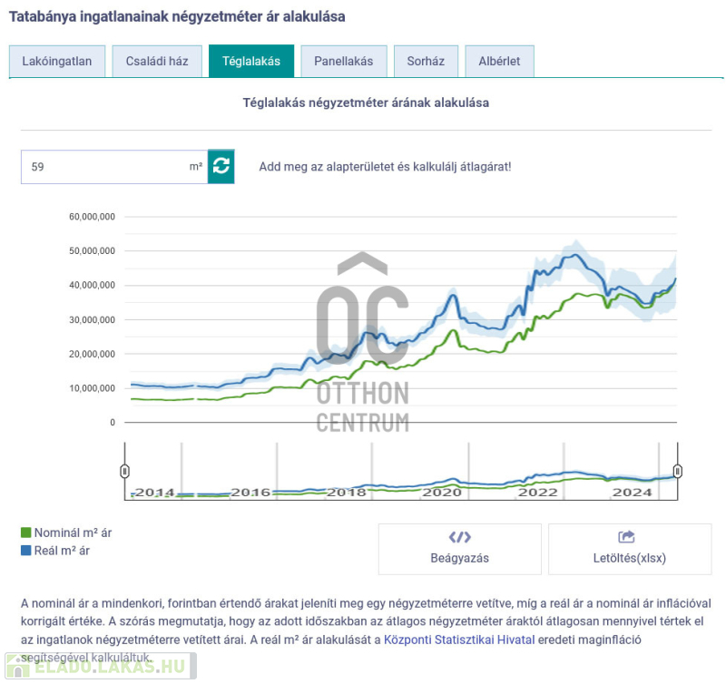Viewport: 726px width, 684px height.
Task: Select the Téglalakás tab
Action: [251, 62]
